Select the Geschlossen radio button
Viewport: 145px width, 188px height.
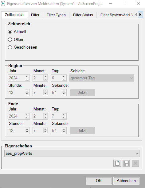(x=10, y=47)
